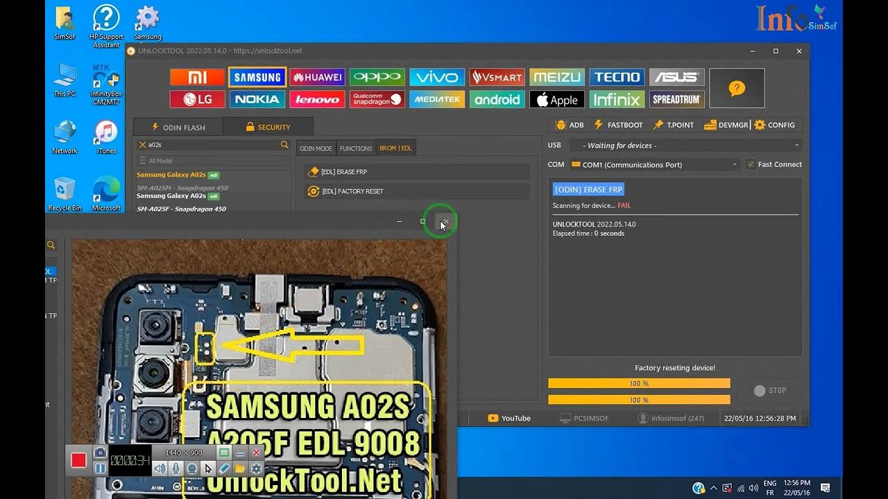Image resolution: width=888 pixels, height=499 pixels.
Task: Select the Xiaomi MI brand tile
Action: [x=198, y=77]
